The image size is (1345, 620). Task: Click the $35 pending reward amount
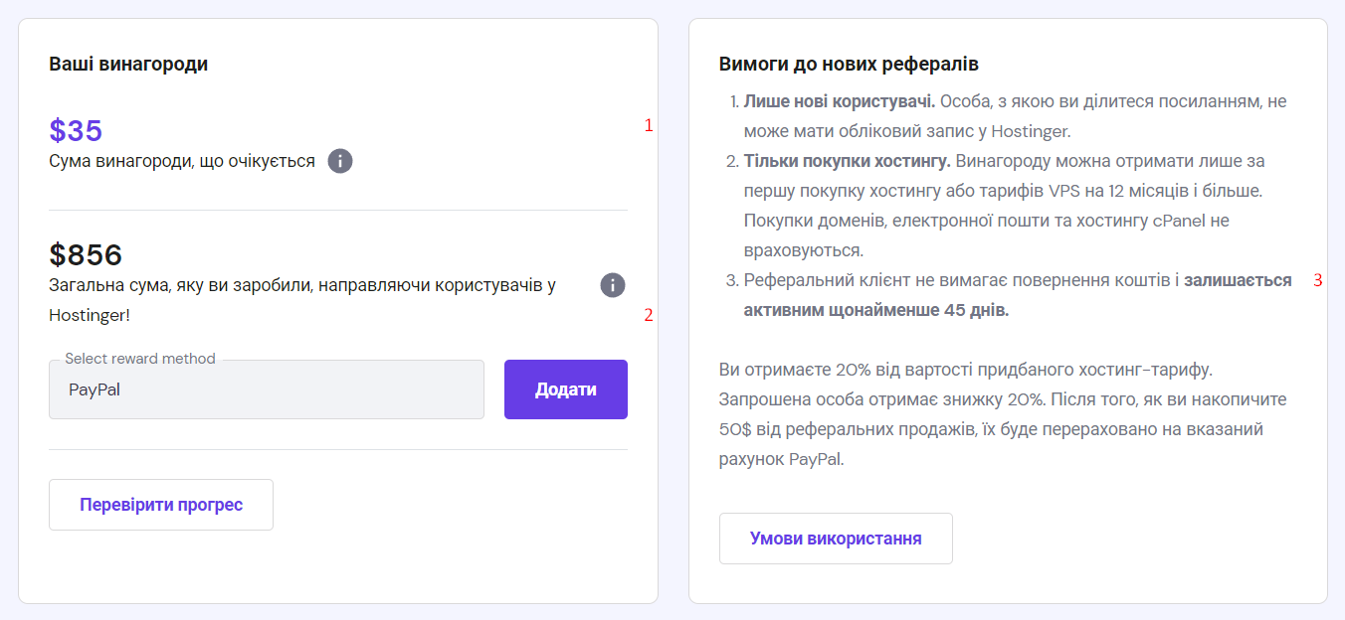(76, 130)
